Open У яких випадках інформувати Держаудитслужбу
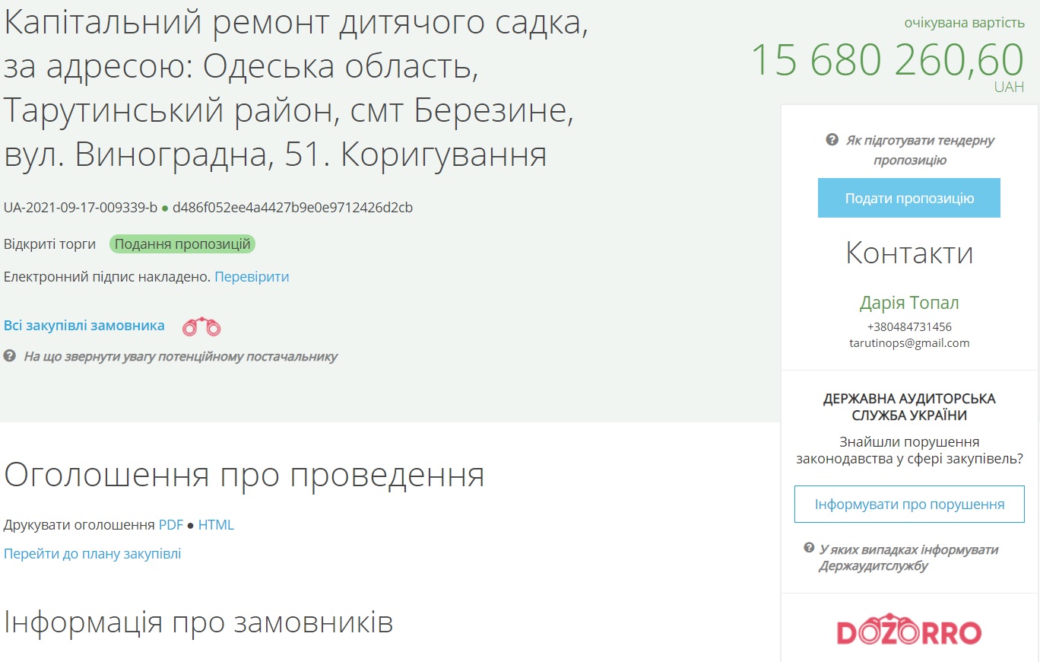Viewport: 1040px width, 662px height. tap(908, 558)
